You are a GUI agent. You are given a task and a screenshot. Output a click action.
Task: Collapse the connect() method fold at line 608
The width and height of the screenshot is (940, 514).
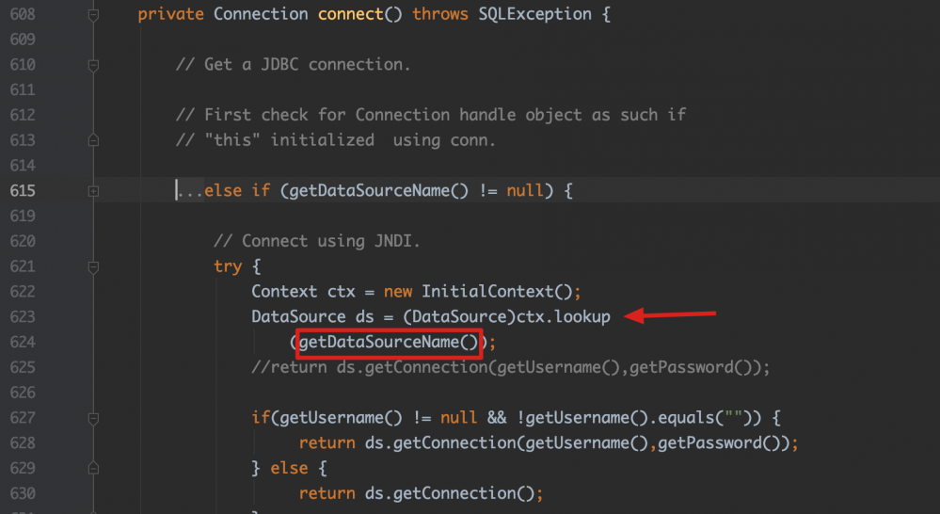(x=92, y=15)
